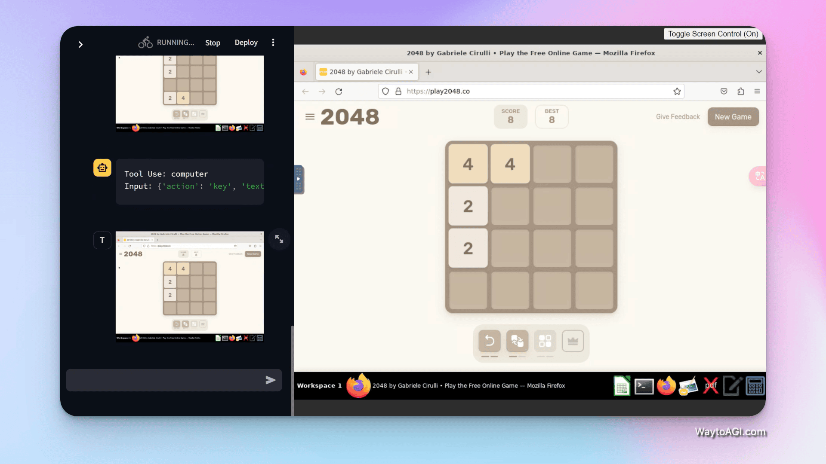Select the 2048 by Gabriele Cirulli tab
The image size is (826, 464).
(365, 72)
